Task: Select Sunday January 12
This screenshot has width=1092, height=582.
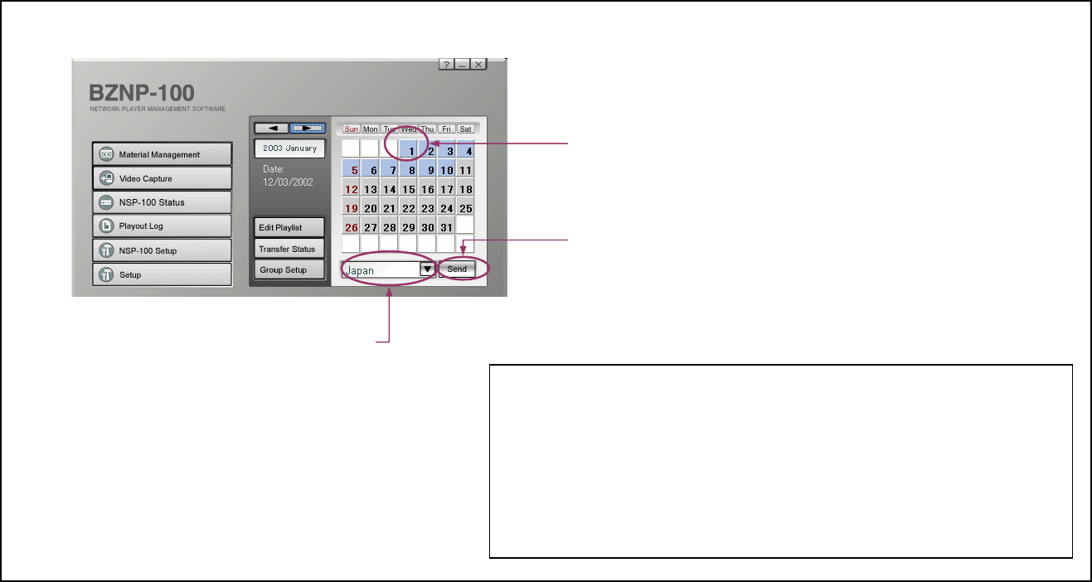Action: 352,187
